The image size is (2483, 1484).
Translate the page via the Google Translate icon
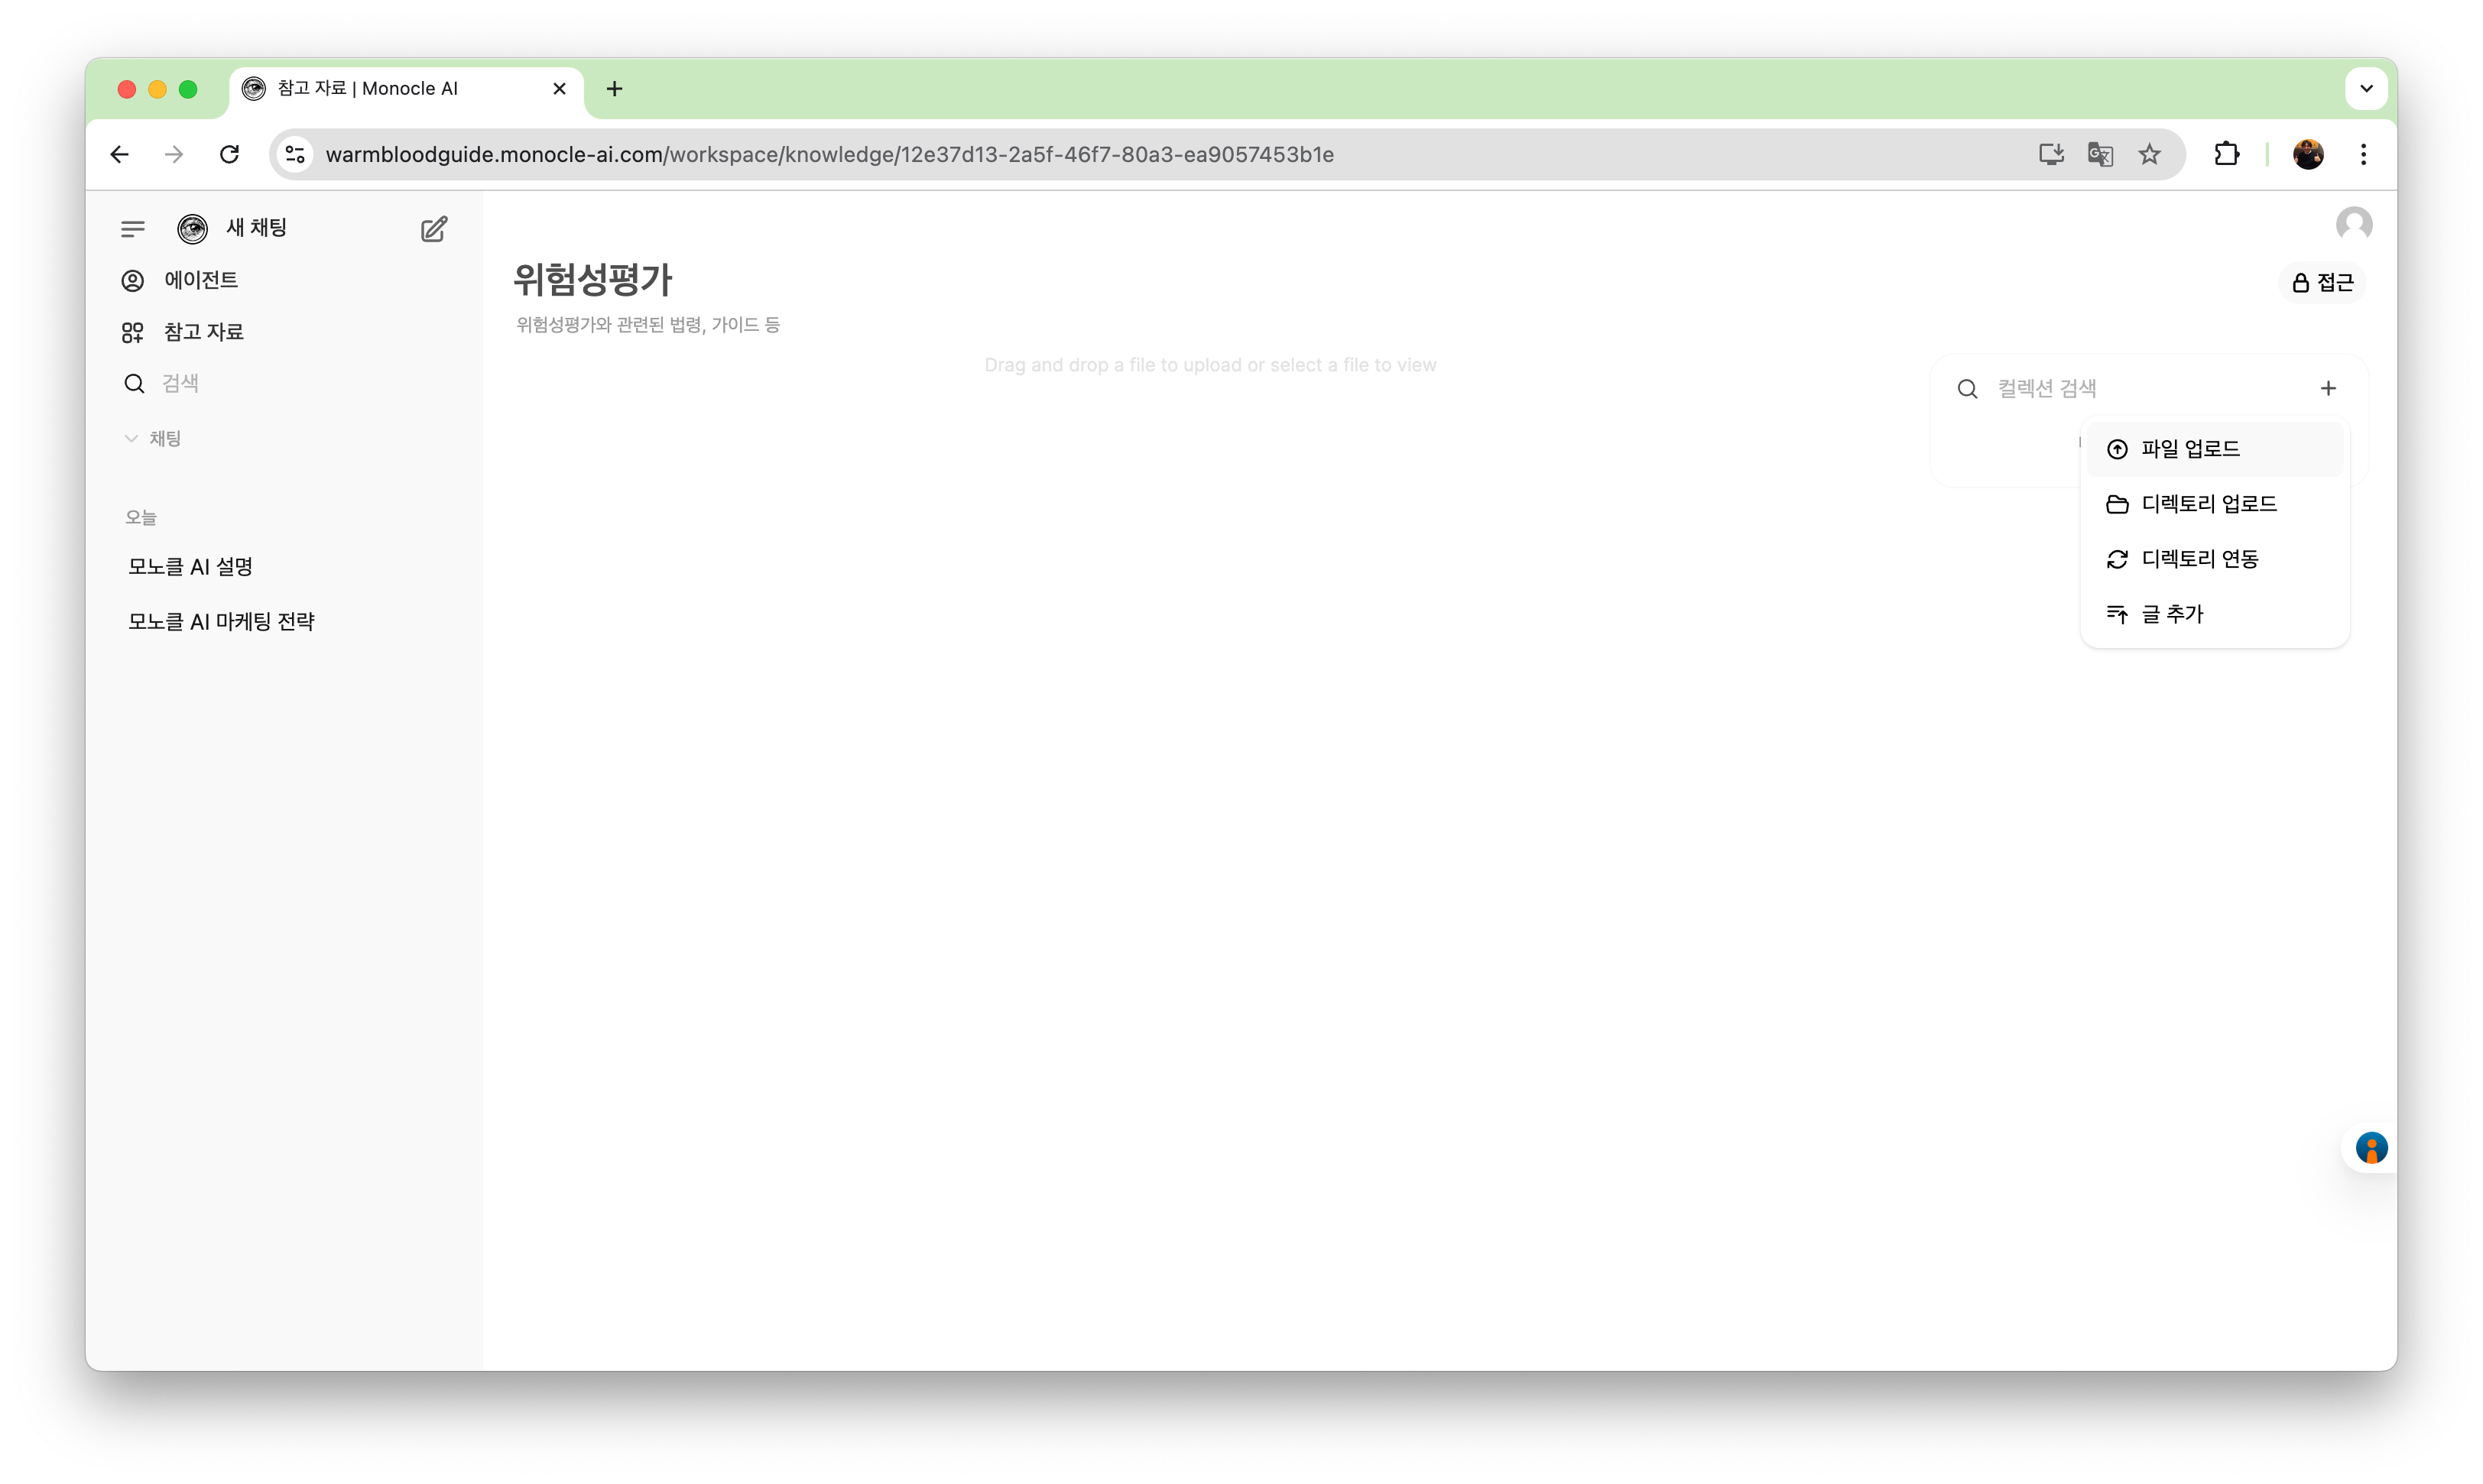pos(2101,154)
